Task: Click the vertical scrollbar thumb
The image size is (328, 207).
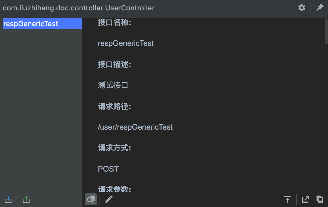Action: tap(326, 31)
